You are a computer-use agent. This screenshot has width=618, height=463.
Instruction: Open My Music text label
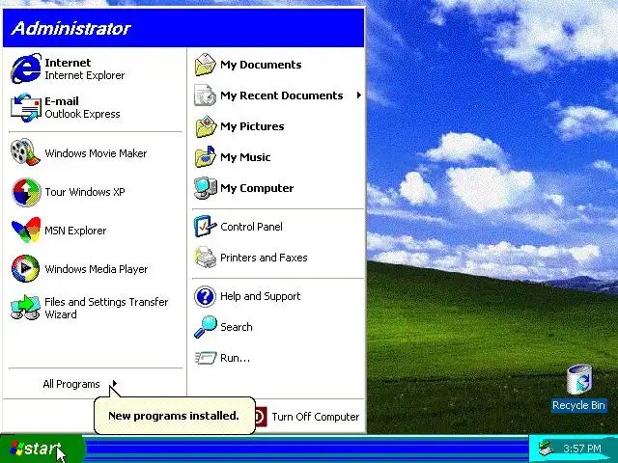click(245, 157)
